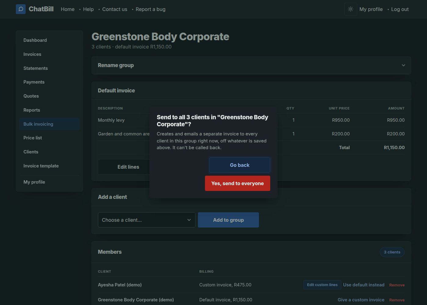Viewport: 427px width, 305px height.
Task: Click Edit custom lines for Ayesha Patel
Action: 322,285
